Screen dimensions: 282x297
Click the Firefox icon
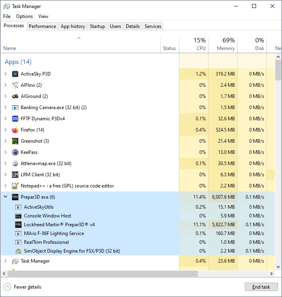[x=15, y=130]
